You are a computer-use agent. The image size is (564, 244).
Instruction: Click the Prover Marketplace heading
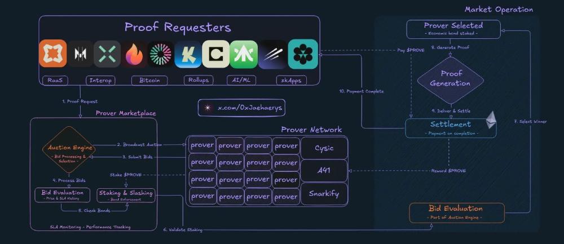coord(126,113)
